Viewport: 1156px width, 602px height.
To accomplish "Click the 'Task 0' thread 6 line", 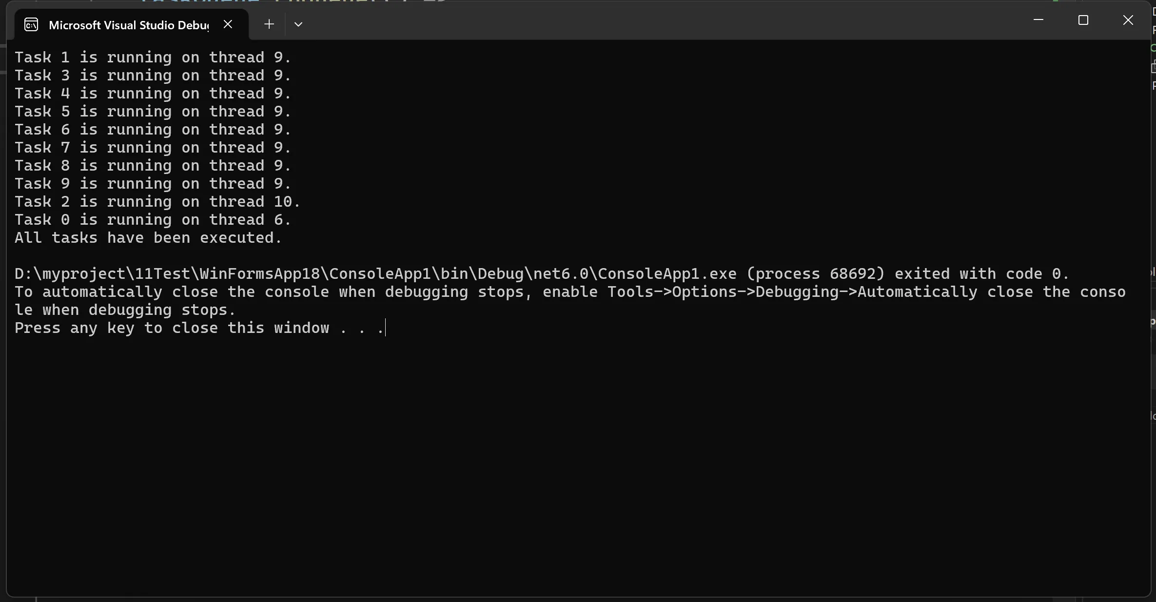I will 153,219.
